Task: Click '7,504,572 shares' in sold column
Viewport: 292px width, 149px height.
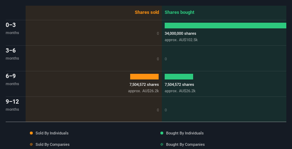Action: (x=144, y=84)
